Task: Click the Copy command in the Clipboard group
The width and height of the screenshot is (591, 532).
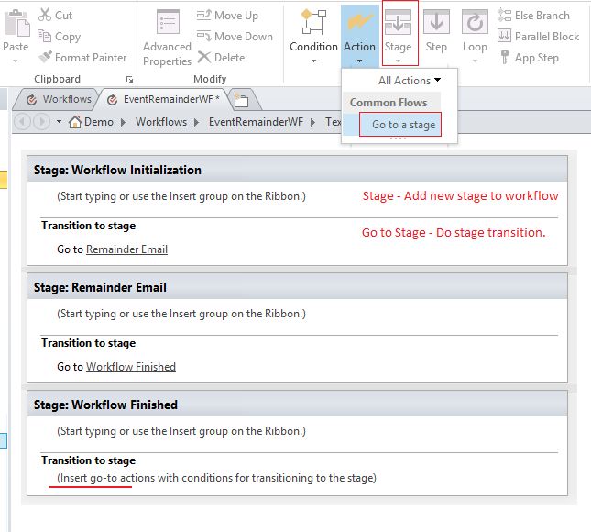Action: (60, 36)
